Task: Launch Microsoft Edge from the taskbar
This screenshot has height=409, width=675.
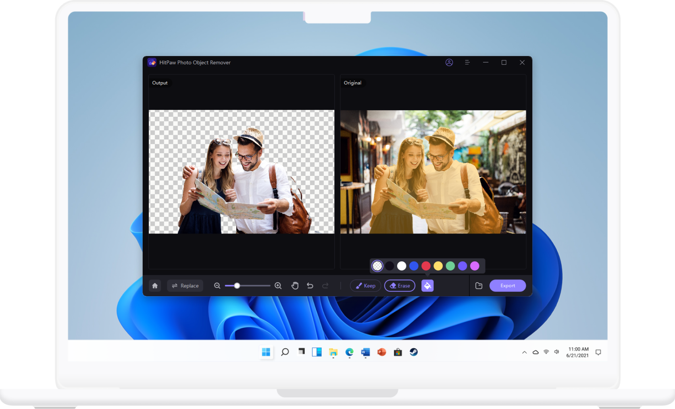Action: click(349, 352)
